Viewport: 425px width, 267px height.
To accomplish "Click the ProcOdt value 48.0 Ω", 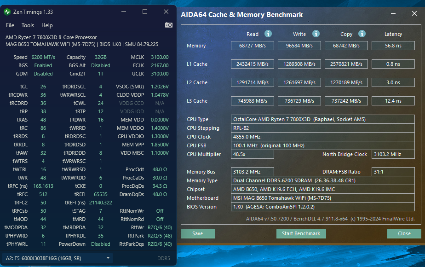I will click(x=160, y=169).
